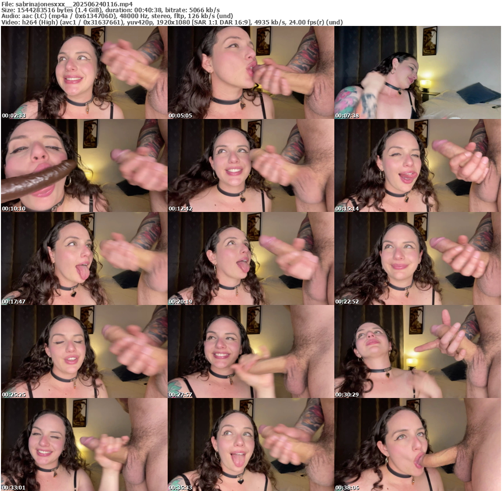Select the 00:12:42 thumbnail
The image size is (502, 491).
251,165
